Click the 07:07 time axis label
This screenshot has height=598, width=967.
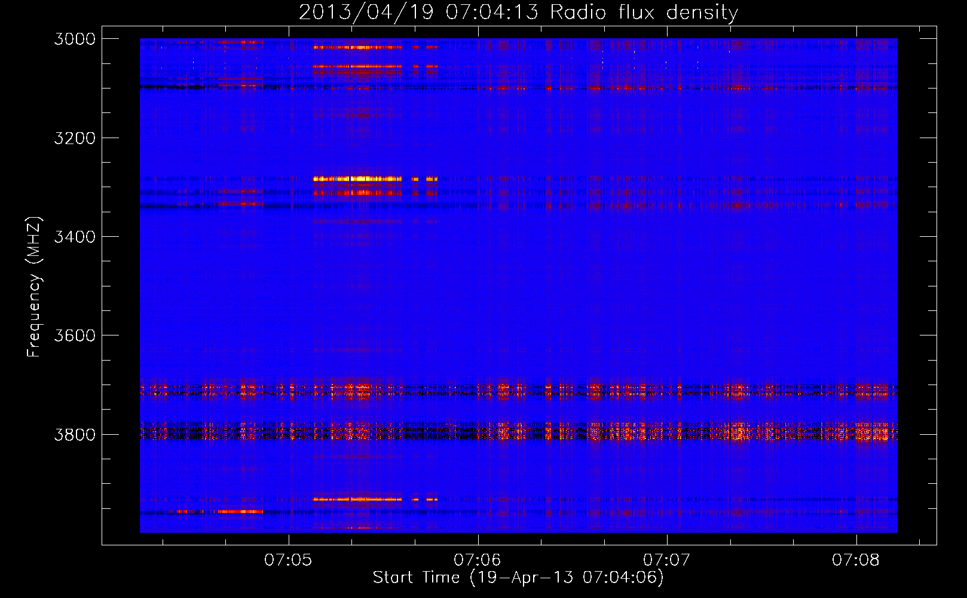666,560
